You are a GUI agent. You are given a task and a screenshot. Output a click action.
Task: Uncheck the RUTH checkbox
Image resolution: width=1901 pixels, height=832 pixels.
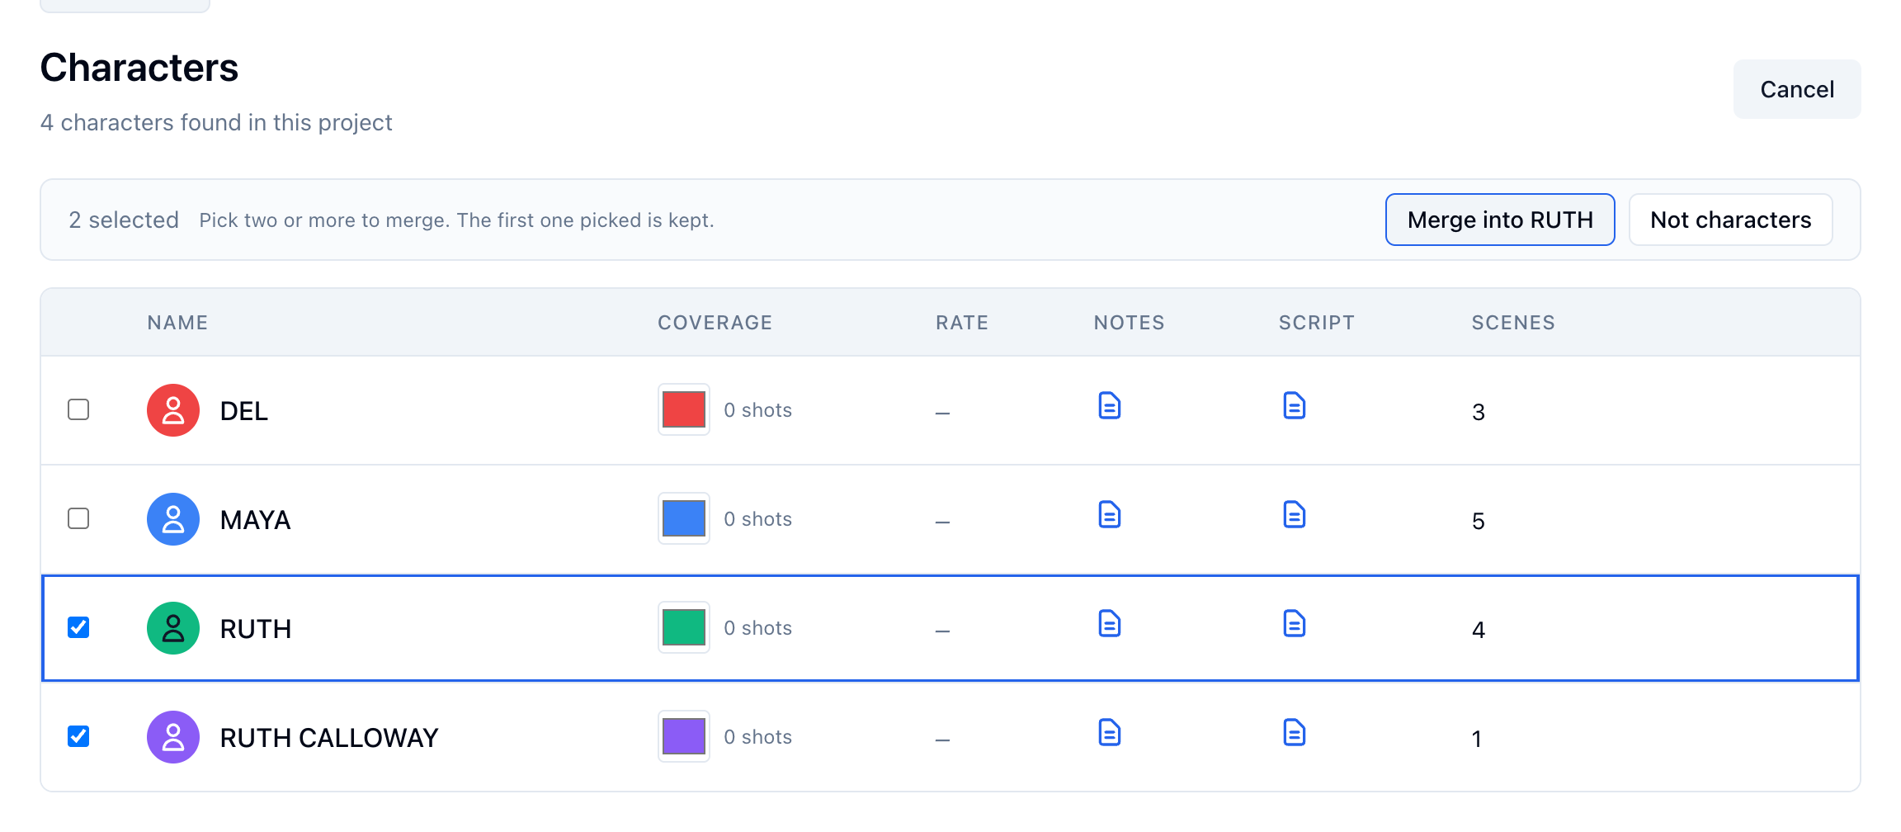click(78, 627)
